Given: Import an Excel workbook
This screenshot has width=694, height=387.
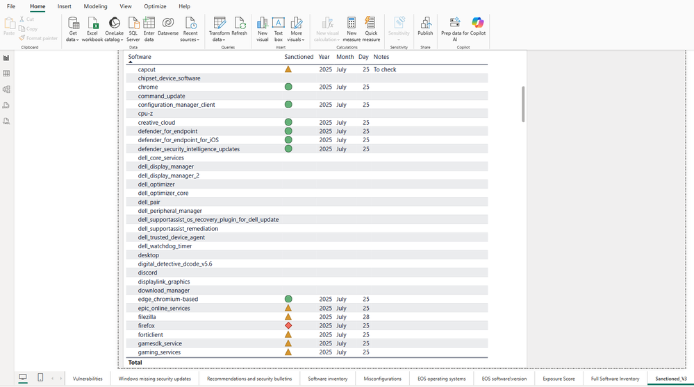Looking at the screenshot, I should coord(92,29).
